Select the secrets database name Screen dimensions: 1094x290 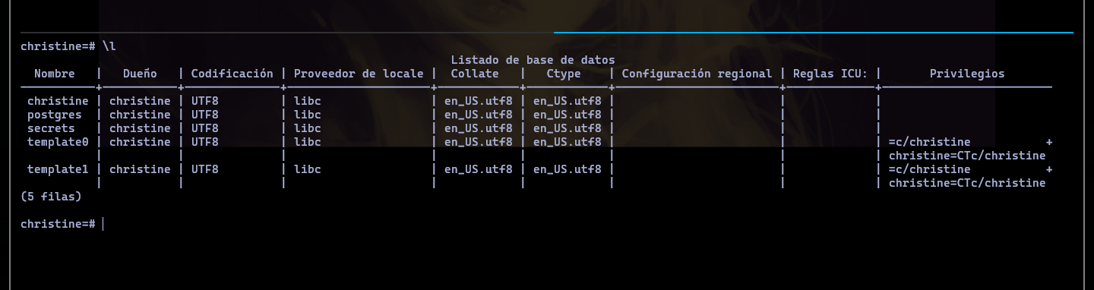[x=51, y=128]
